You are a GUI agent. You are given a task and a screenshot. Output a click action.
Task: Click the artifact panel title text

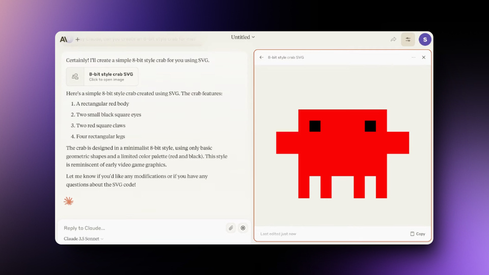[x=286, y=58]
